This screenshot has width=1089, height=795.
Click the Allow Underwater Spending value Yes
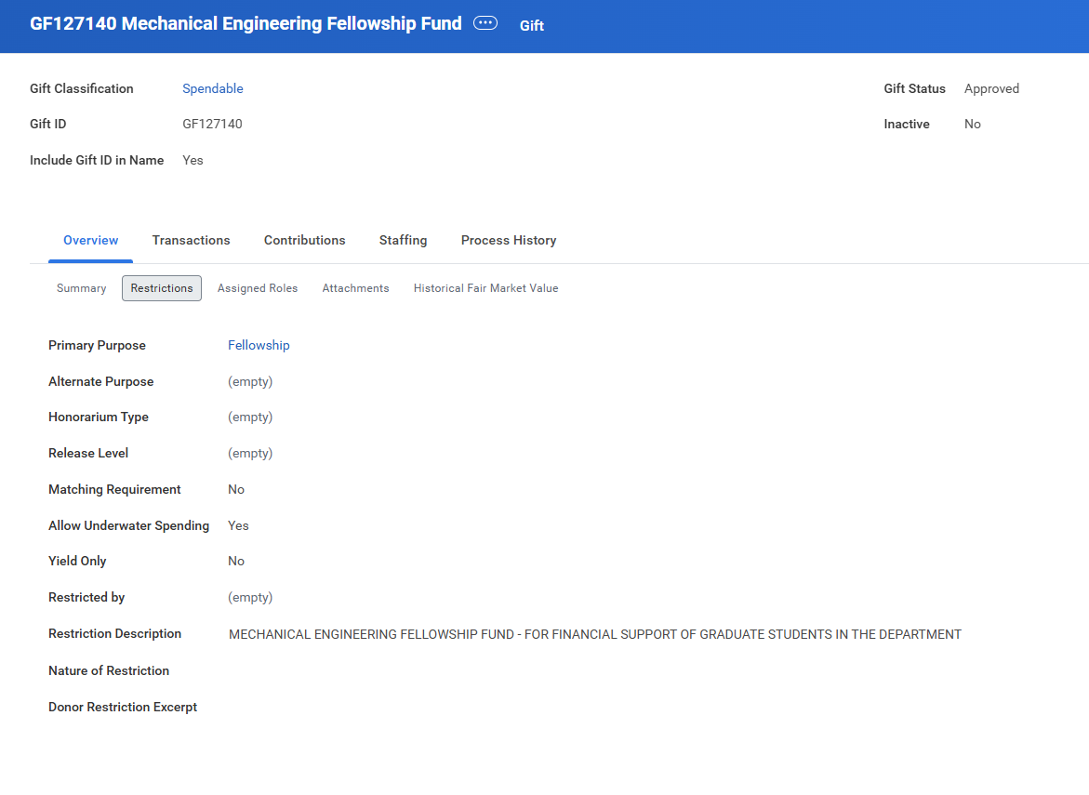(238, 525)
